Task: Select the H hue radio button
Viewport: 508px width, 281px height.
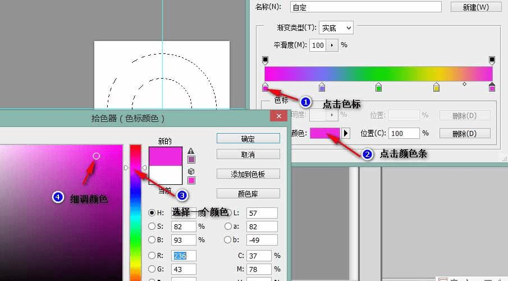Action: (152, 213)
